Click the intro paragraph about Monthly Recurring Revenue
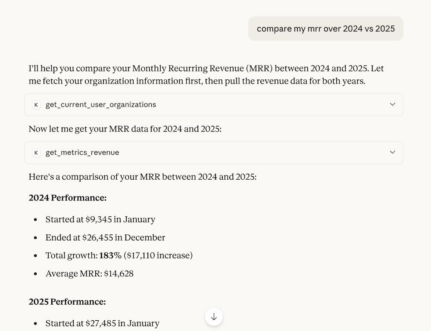431x331 pixels. 206,75
